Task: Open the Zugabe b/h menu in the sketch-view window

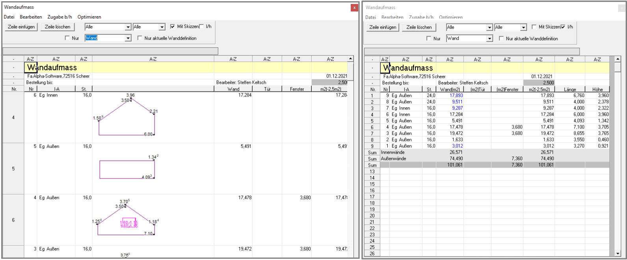Action: pyautogui.click(x=60, y=17)
